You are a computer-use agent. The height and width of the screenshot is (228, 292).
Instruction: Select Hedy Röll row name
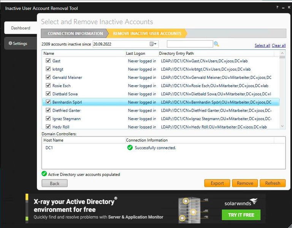click(61, 127)
